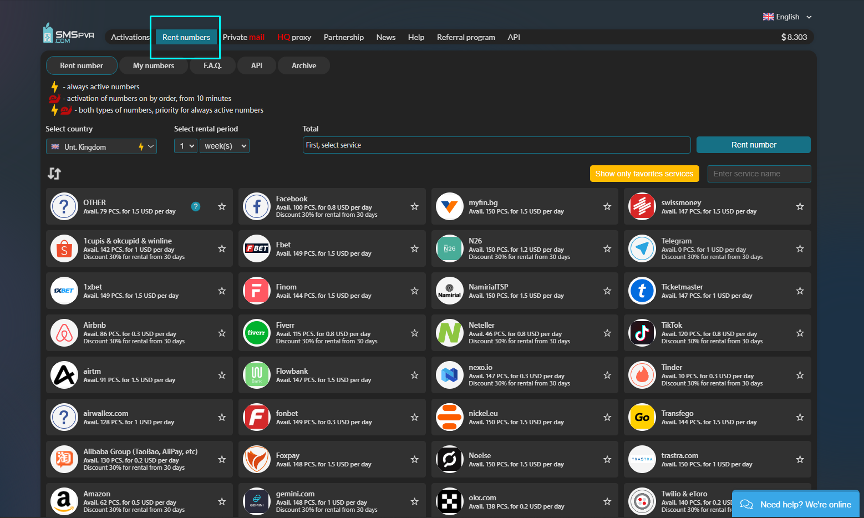Select the Alibaba Group service card
The width and height of the screenshot is (864, 518).
[x=139, y=459]
